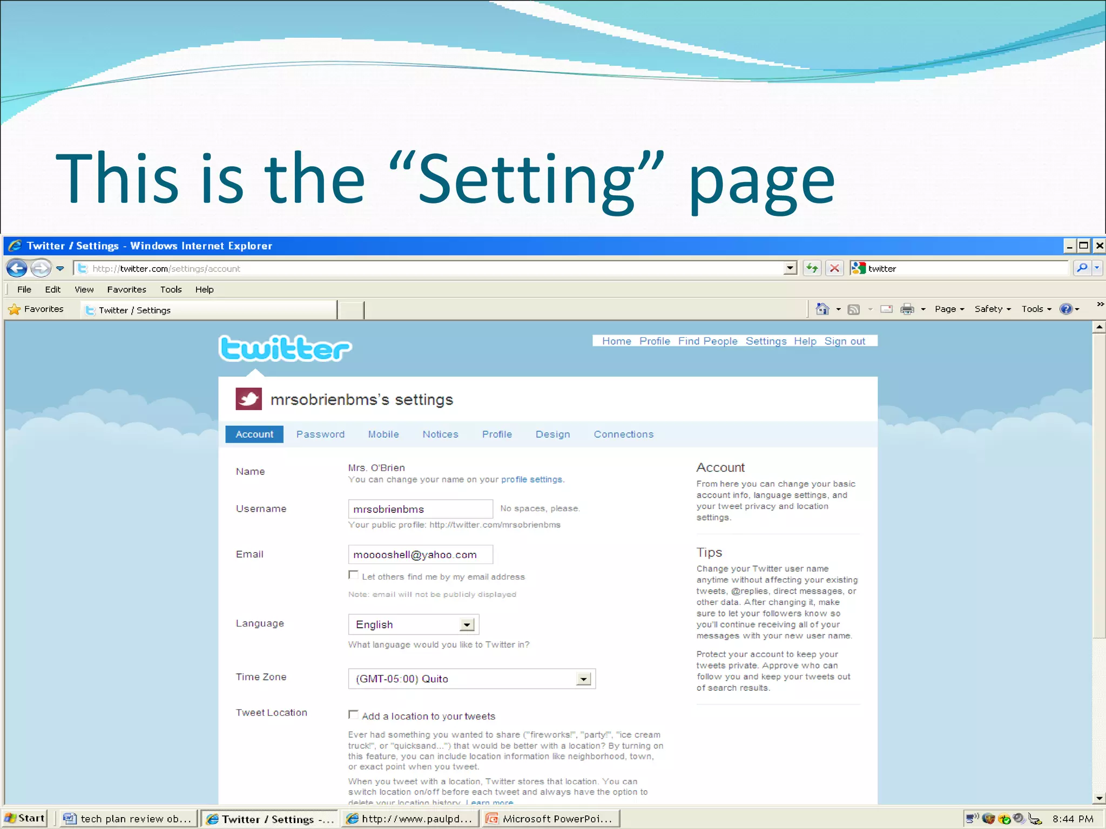This screenshot has width=1106, height=829.
Task: Select the Twitter / Settings browser tab
Action: pyautogui.click(x=209, y=310)
